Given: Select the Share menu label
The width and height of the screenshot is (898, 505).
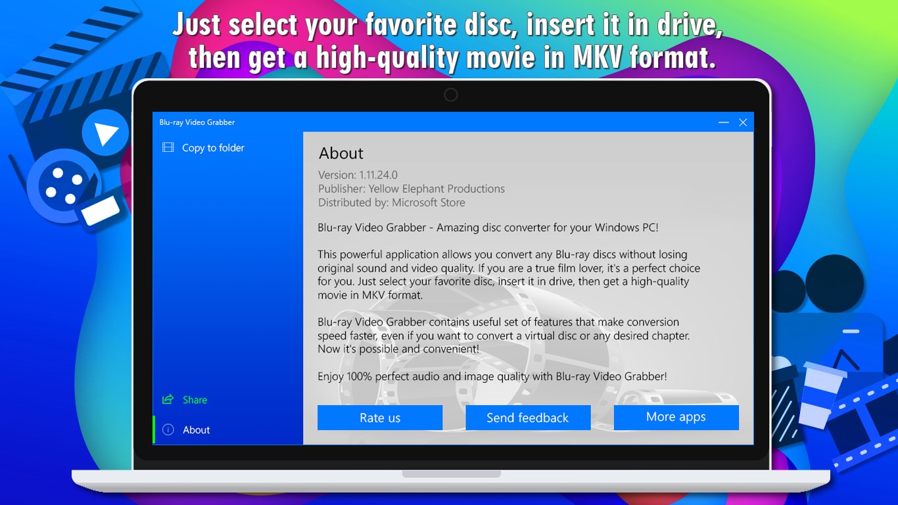Looking at the screenshot, I should point(195,400).
